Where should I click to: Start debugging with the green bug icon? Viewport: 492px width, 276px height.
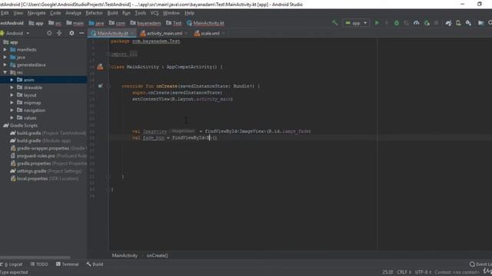(x=397, y=23)
